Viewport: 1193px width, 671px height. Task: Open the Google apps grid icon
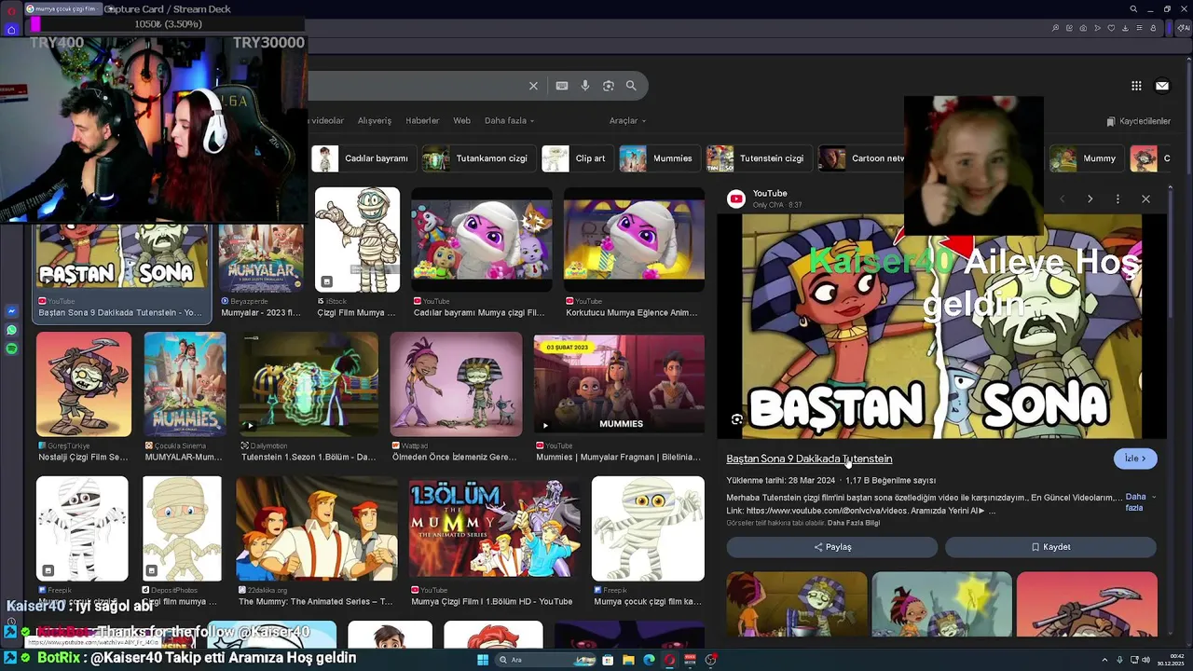(x=1136, y=86)
